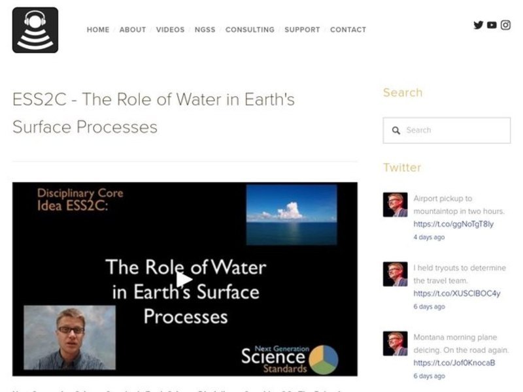
Task: Go to the Home menu item
Action: pos(98,30)
